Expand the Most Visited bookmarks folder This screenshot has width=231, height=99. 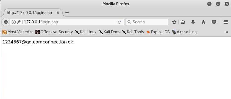17,32
